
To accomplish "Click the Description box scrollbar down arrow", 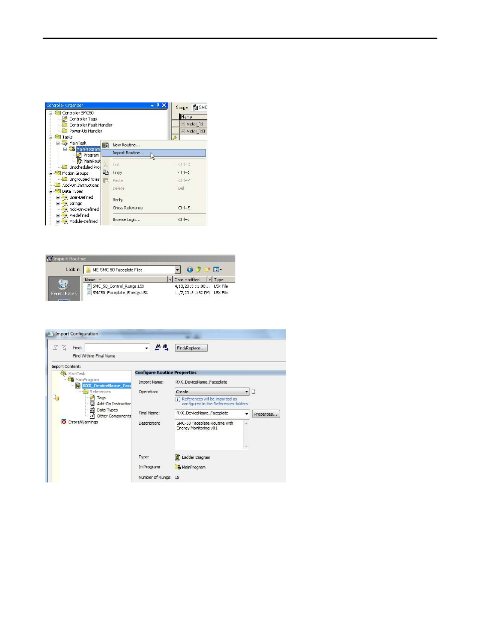I will point(246,446).
